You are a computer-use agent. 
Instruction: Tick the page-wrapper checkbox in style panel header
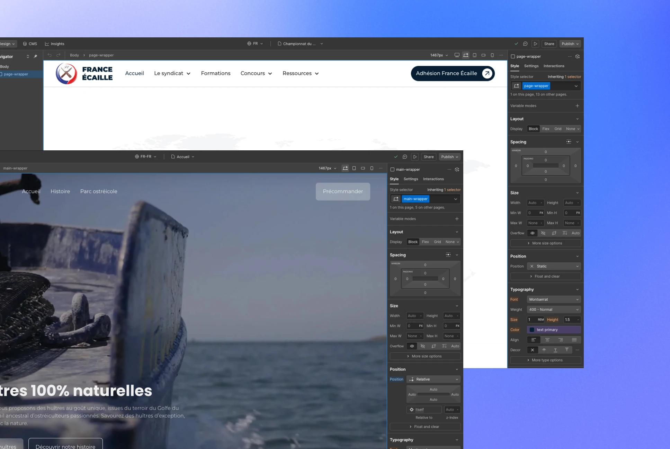(513, 56)
